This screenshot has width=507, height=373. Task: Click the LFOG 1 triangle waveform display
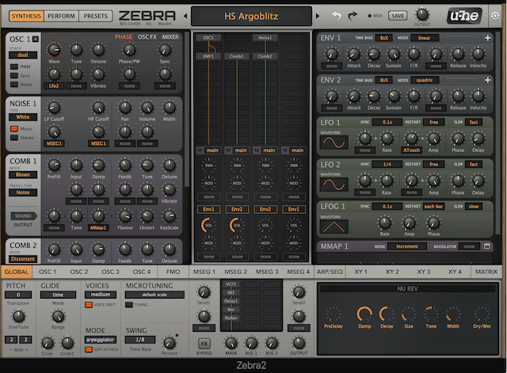coord(334,226)
